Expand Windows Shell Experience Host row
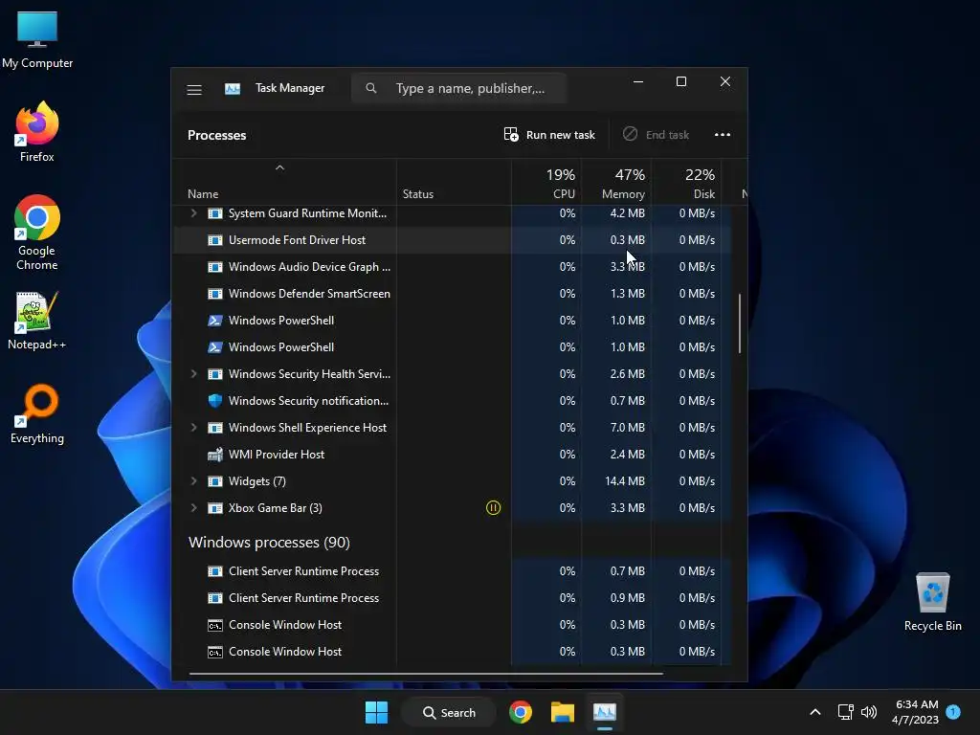The image size is (980, 735). pos(193,428)
